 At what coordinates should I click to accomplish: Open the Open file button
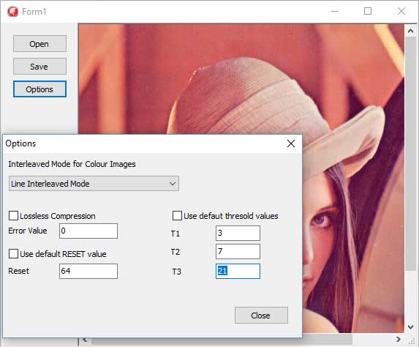point(39,44)
